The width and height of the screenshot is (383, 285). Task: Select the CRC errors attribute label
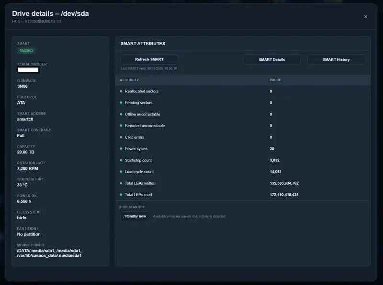135,137
